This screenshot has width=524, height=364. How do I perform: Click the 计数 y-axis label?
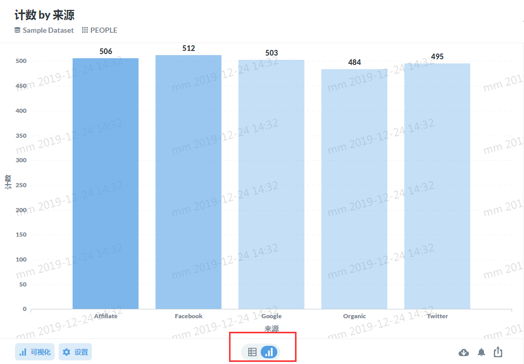8,181
